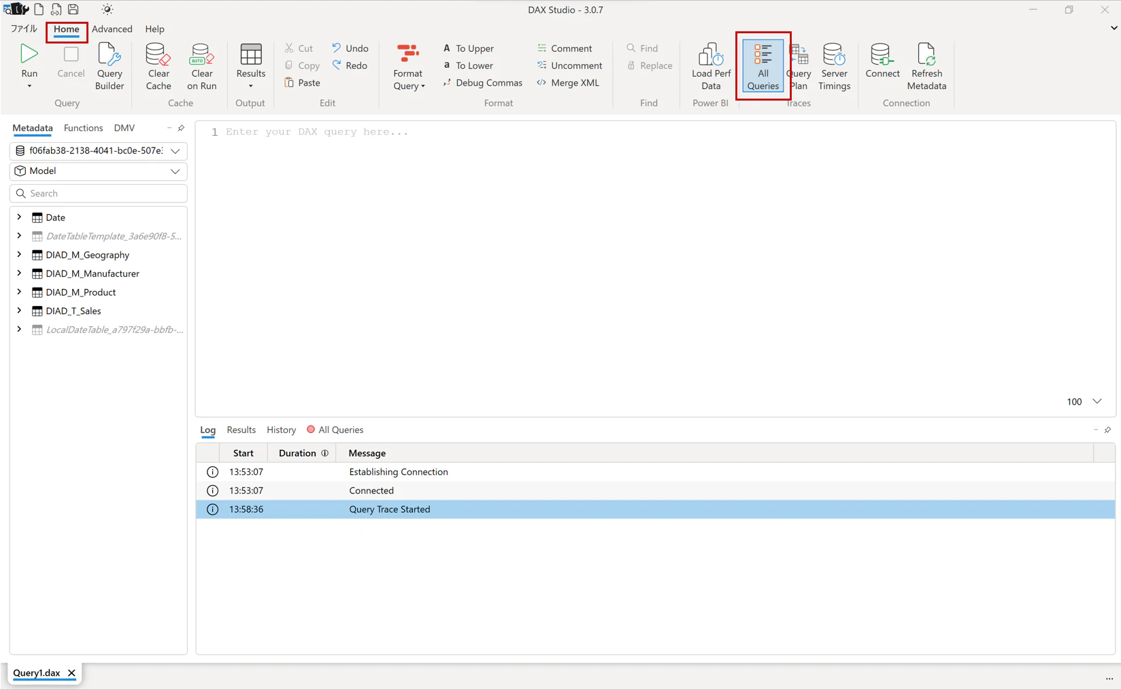Viewport: 1121px width, 690px height.
Task: Select the Query Trace Started log row
Action: (x=655, y=509)
